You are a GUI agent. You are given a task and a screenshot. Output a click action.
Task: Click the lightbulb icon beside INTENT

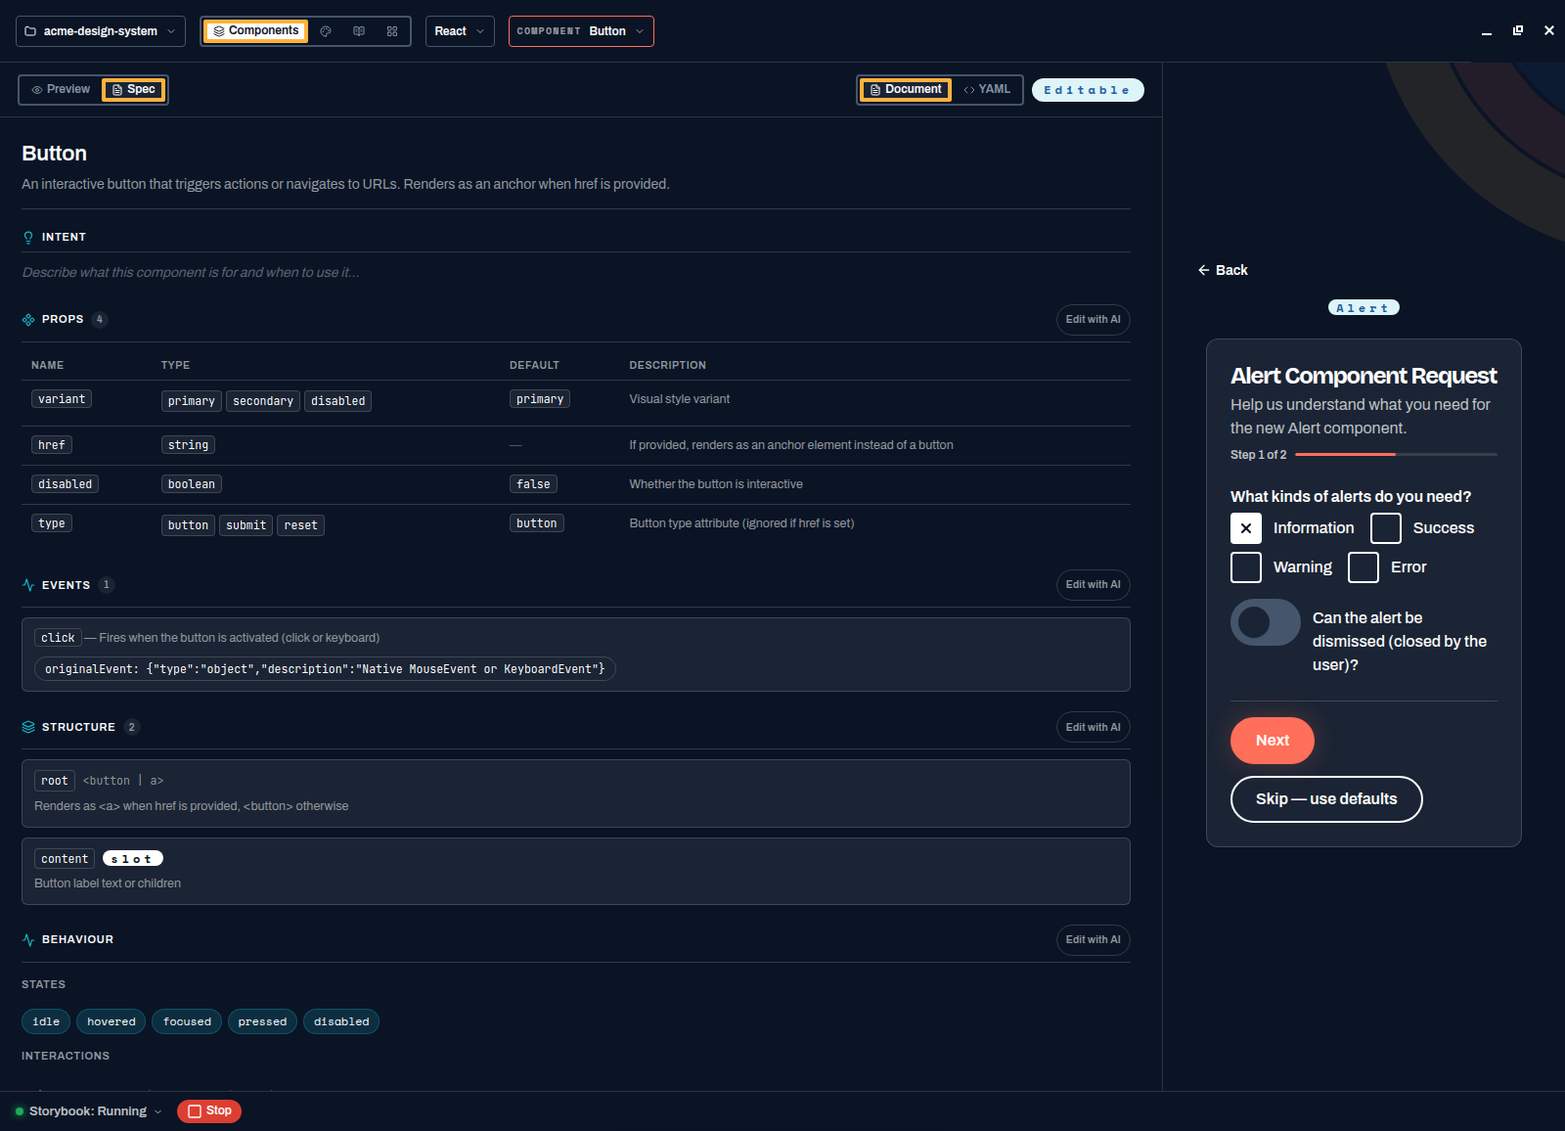(28, 238)
